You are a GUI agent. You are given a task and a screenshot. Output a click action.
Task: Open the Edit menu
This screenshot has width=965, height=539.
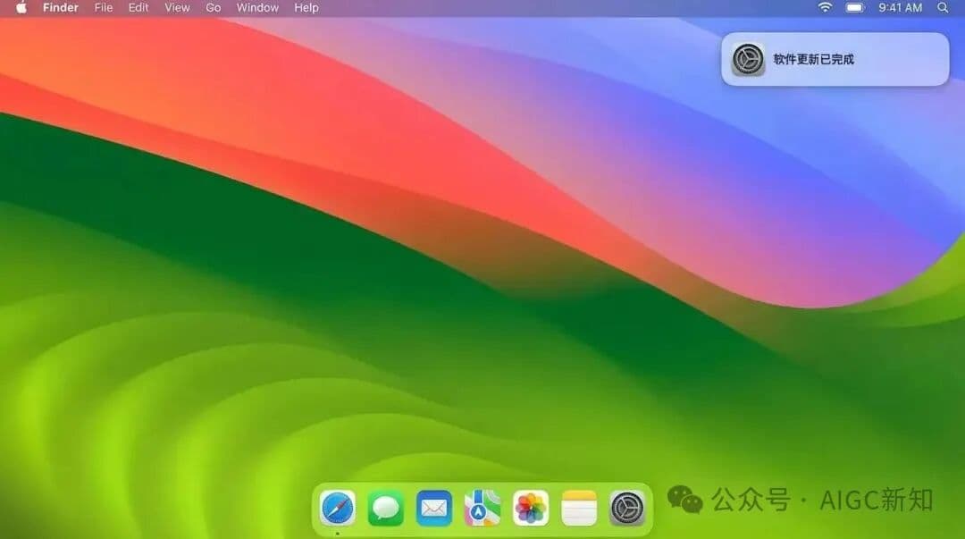138,7
